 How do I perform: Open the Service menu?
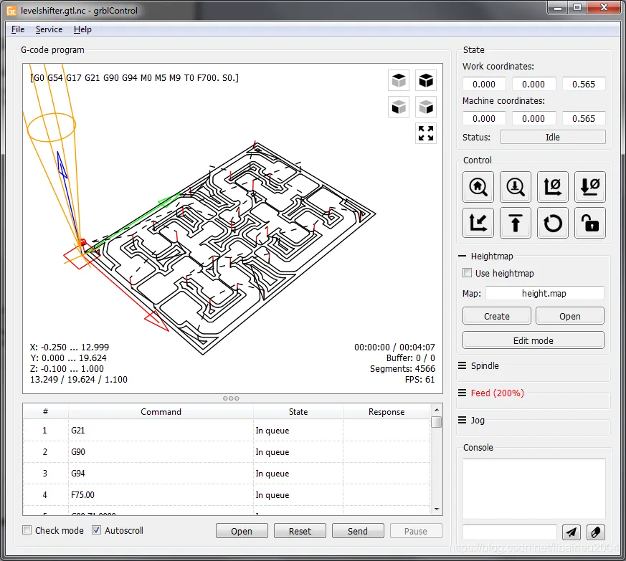click(49, 29)
